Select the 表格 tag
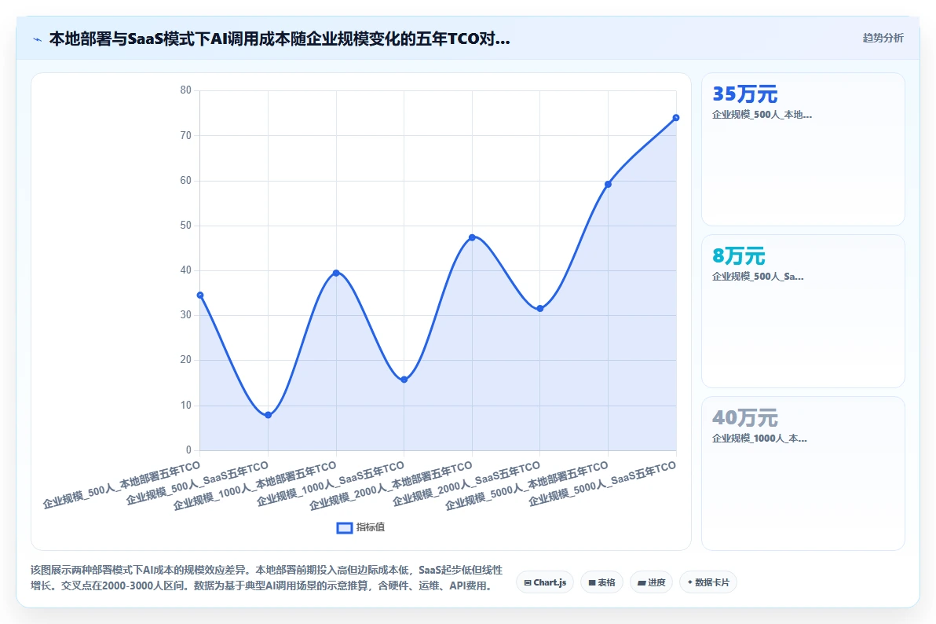936x624 pixels. point(601,582)
